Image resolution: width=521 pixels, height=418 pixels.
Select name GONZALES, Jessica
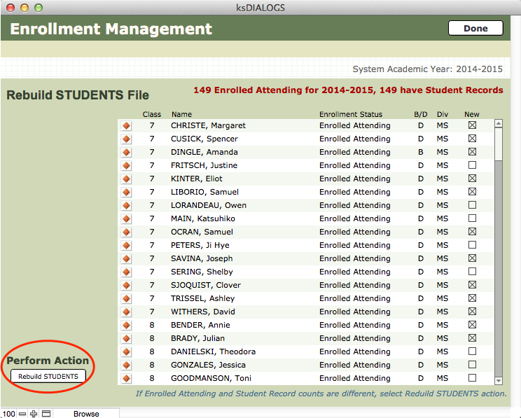pyautogui.click(x=208, y=365)
